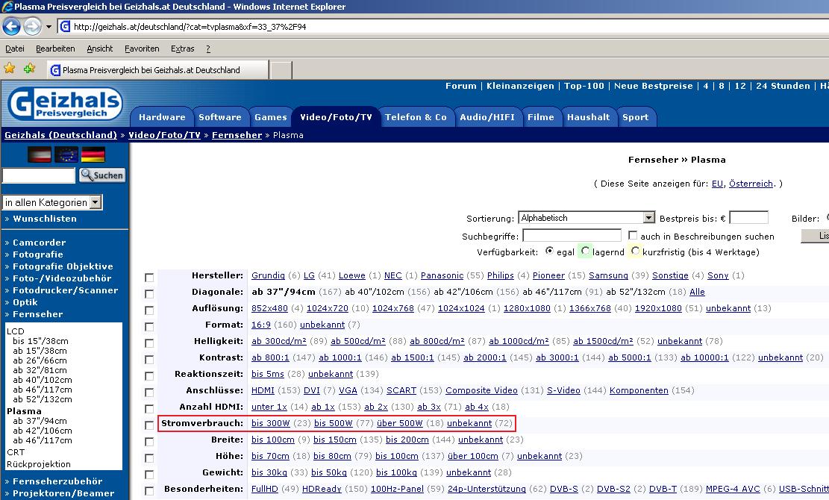Filter by 'bis 300W' Stromverbrauch link
The height and width of the screenshot is (500, 829).
271,423
